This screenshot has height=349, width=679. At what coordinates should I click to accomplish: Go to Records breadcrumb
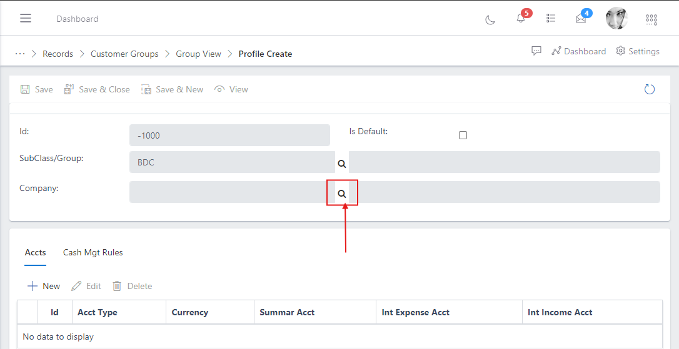(x=58, y=54)
